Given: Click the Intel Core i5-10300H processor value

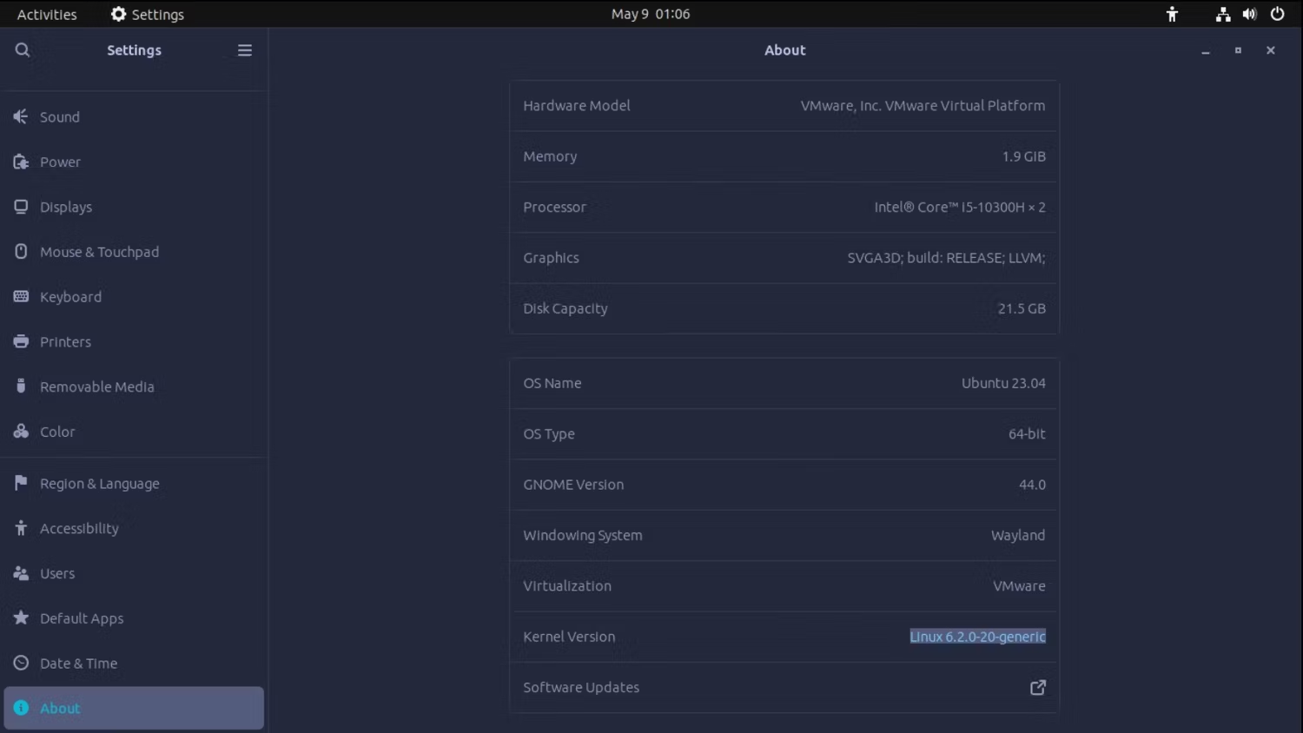Looking at the screenshot, I should pyautogui.click(x=960, y=207).
